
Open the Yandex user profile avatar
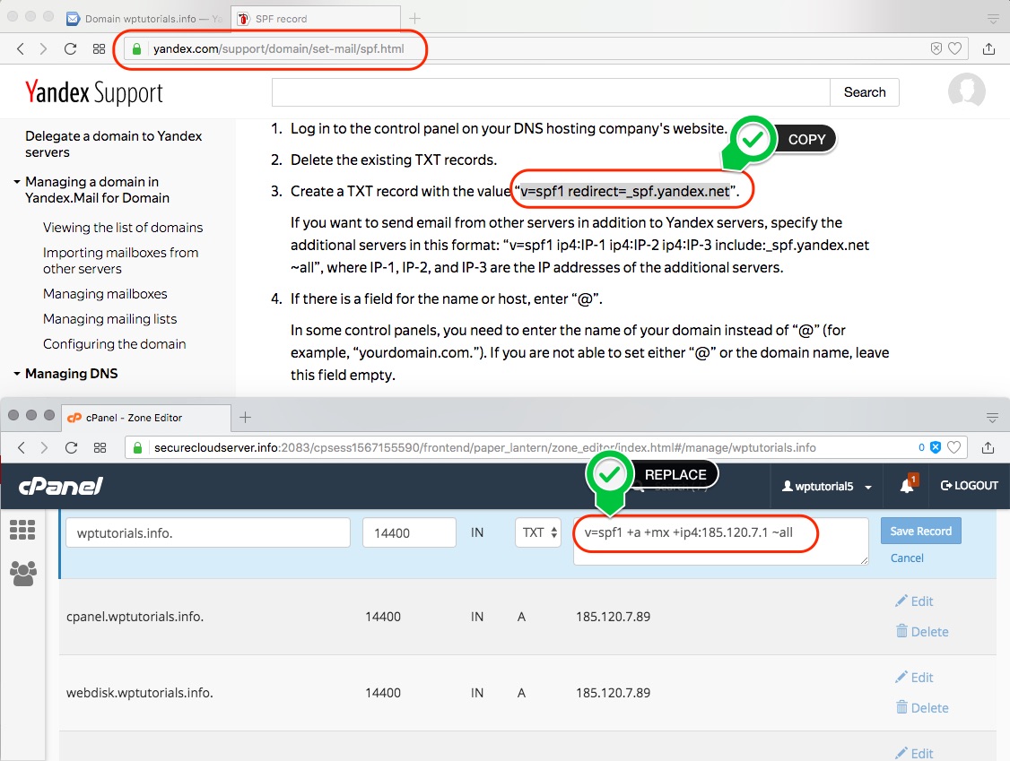tap(966, 91)
